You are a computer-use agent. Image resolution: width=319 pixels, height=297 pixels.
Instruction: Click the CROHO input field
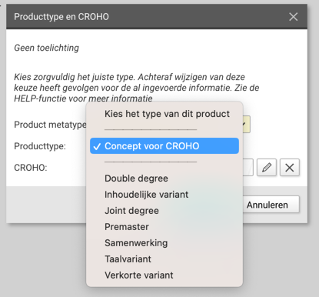248,168
